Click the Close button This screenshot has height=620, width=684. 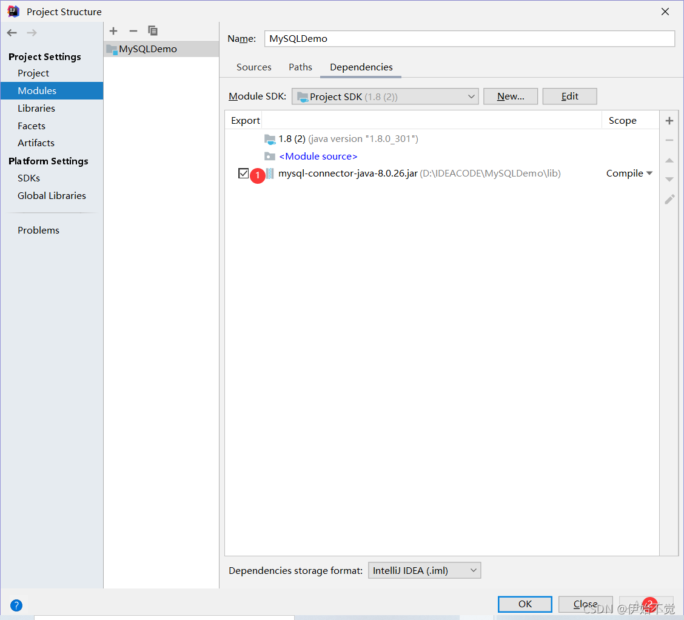585,604
